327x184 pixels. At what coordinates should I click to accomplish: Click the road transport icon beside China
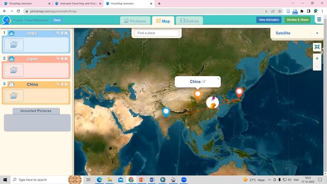pyautogui.click(x=11, y=84)
